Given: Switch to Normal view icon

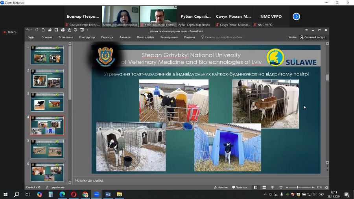Looking at the screenshot, I should click(256, 187).
